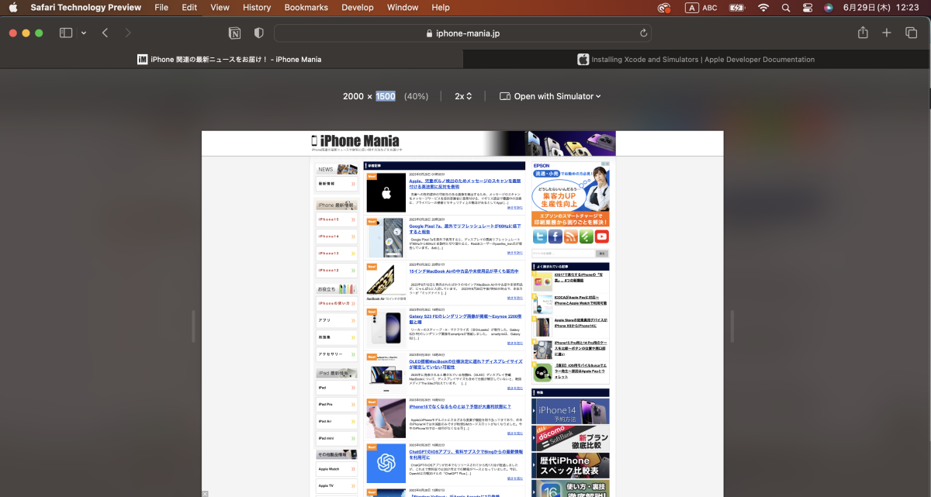
Task: Click the reload icon in address bar
Action: [642, 33]
